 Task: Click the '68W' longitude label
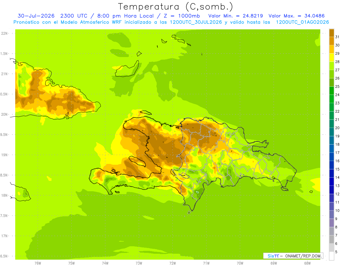(x=307, y=263)
